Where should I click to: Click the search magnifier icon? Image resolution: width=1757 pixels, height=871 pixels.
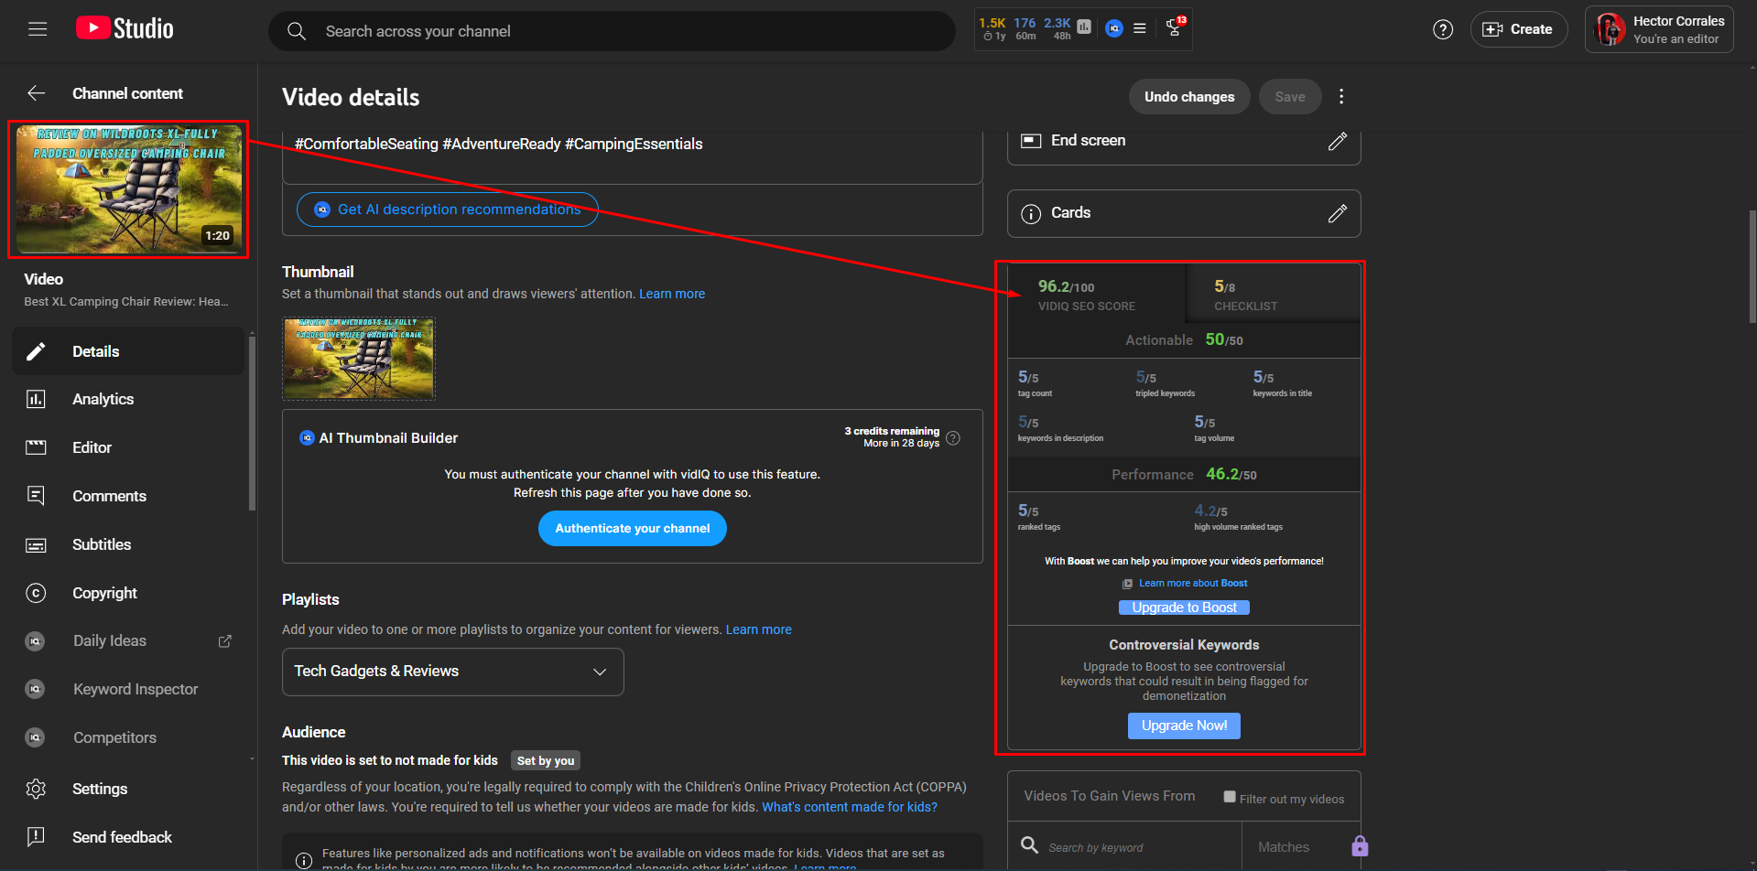pos(296,31)
